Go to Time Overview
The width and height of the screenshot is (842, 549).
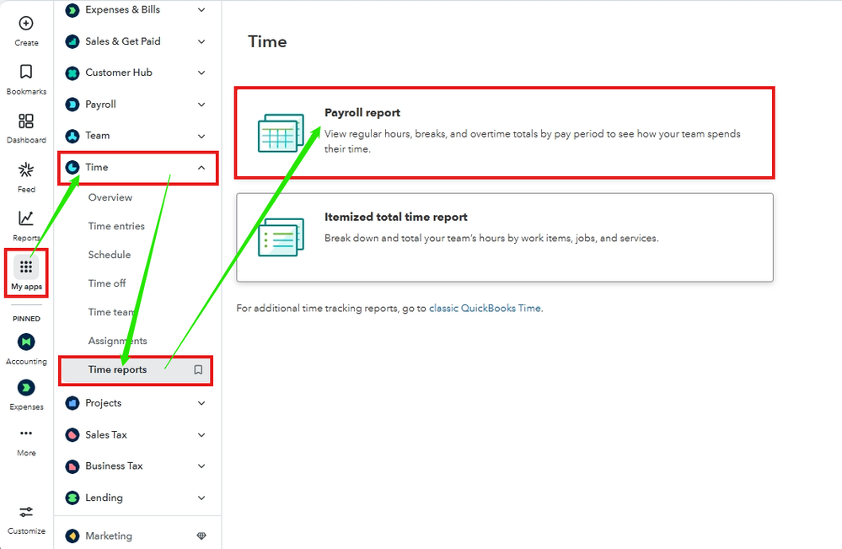point(110,197)
